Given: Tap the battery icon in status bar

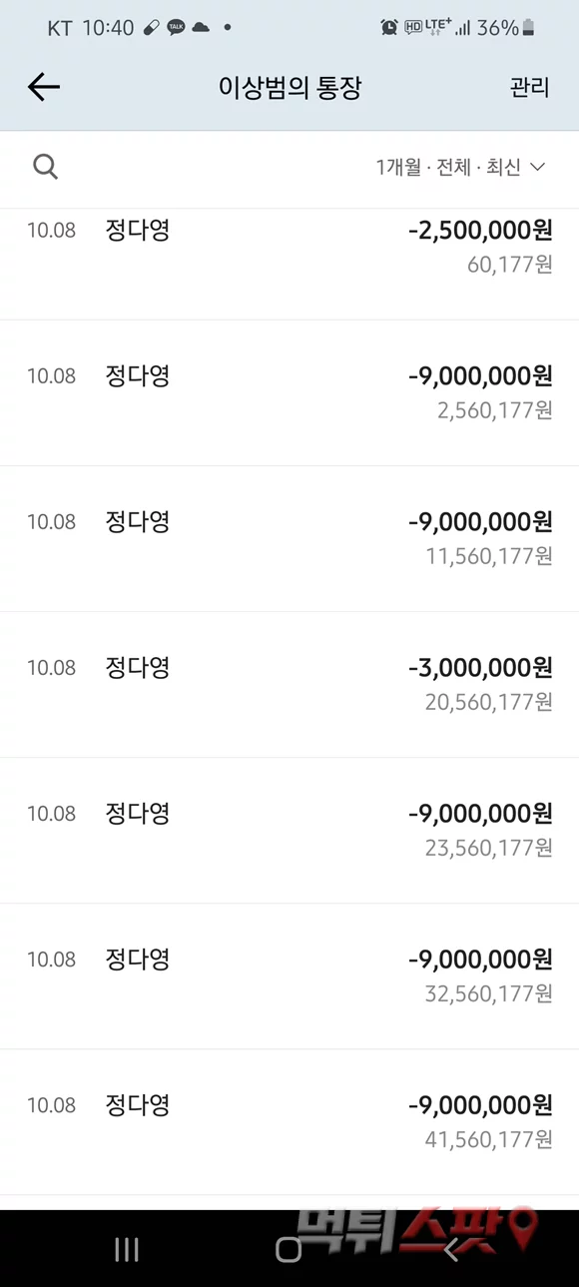Looking at the screenshot, I should pyautogui.click(x=529, y=28).
